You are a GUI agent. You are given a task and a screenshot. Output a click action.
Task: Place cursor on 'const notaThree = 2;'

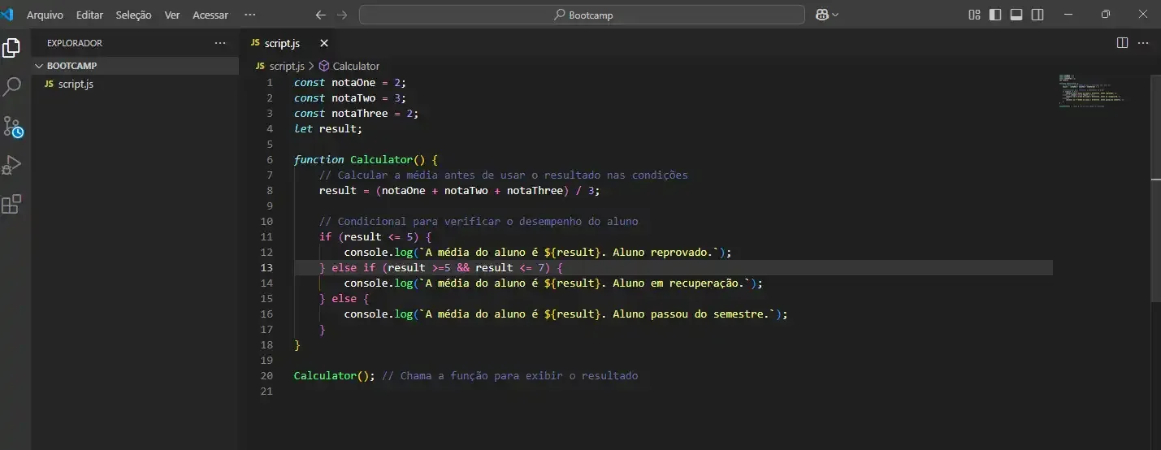point(356,113)
